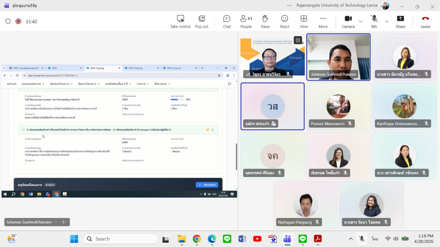Expand the Mic options dropdown arrow
This screenshot has height=247, width=440.
coord(386,21)
